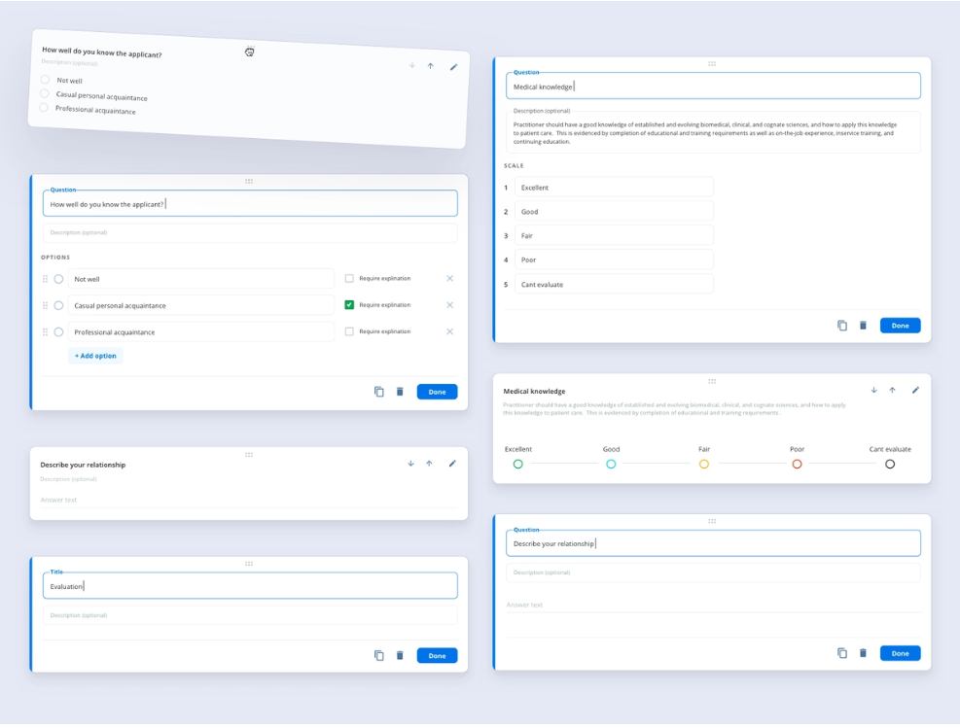Duplicate the applicant question card
Viewport: 960px width, 728px height.
tap(379, 392)
